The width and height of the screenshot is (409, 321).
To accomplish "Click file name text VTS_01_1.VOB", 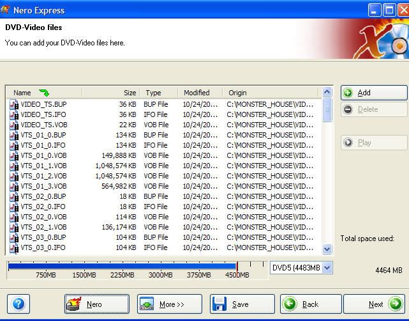I will pyautogui.click(x=43, y=166).
